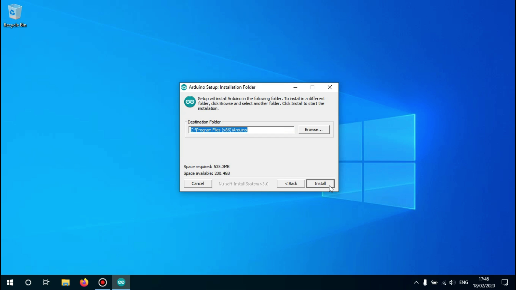516x290 pixels.
Task: Open the ENG language indicator
Action: (x=464, y=282)
